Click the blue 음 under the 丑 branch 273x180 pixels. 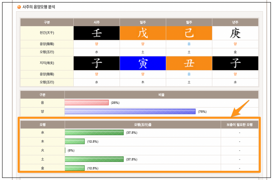tap(189, 74)
